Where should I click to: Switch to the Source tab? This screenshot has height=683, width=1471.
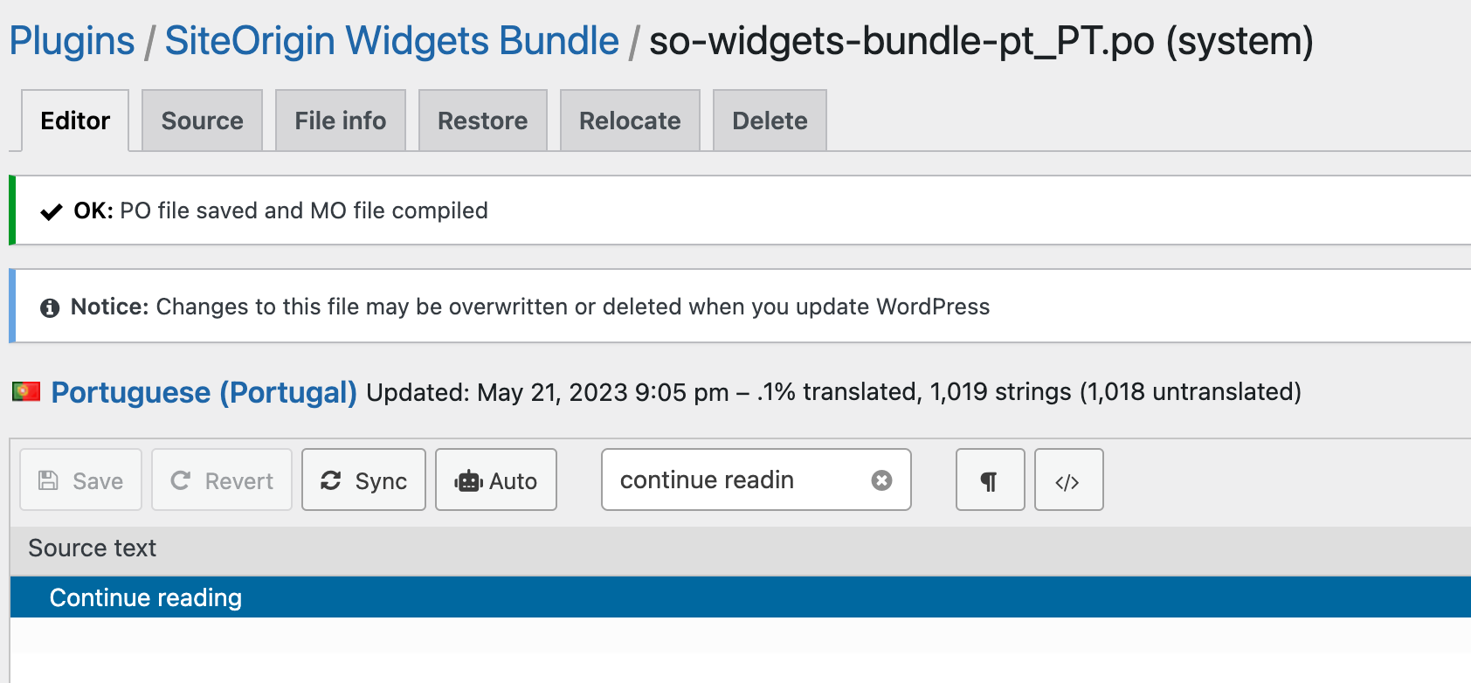click(x=202, y=121)
